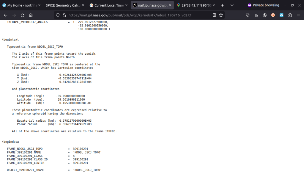
Task: Open the tracking protection shield icon
Action: click(x=58, y=15)
